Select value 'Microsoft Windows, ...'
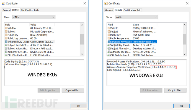This screenshot has width=191, height=110. [144, 32]
